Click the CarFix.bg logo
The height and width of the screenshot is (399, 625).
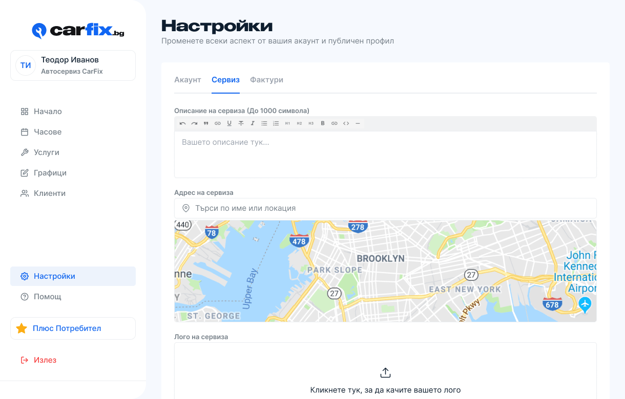pos(78,31)
